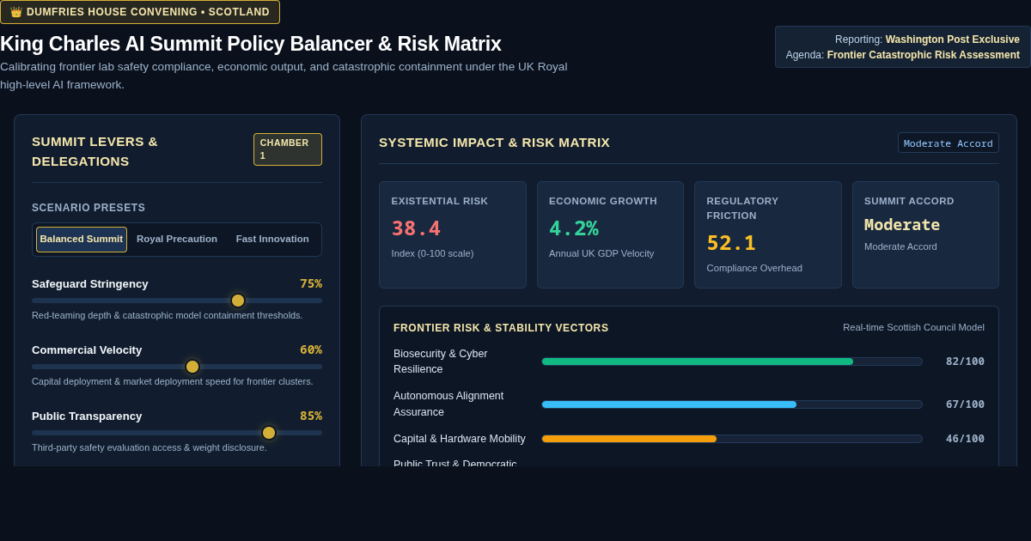Click the 82/100 biosecurity score
Viewport: 1031px width, 541px height.
965,362
